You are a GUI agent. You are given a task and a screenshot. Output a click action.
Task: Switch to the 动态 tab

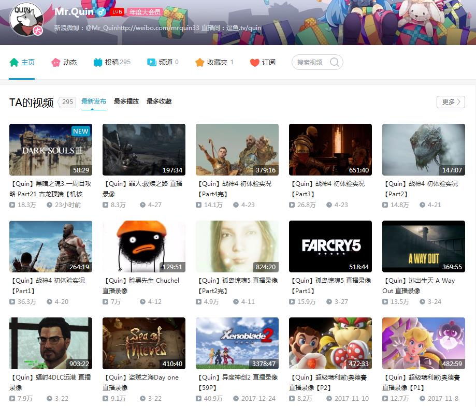tap(64, 62)
